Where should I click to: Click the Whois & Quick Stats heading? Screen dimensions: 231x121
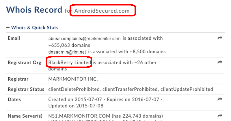coord(35,27)
